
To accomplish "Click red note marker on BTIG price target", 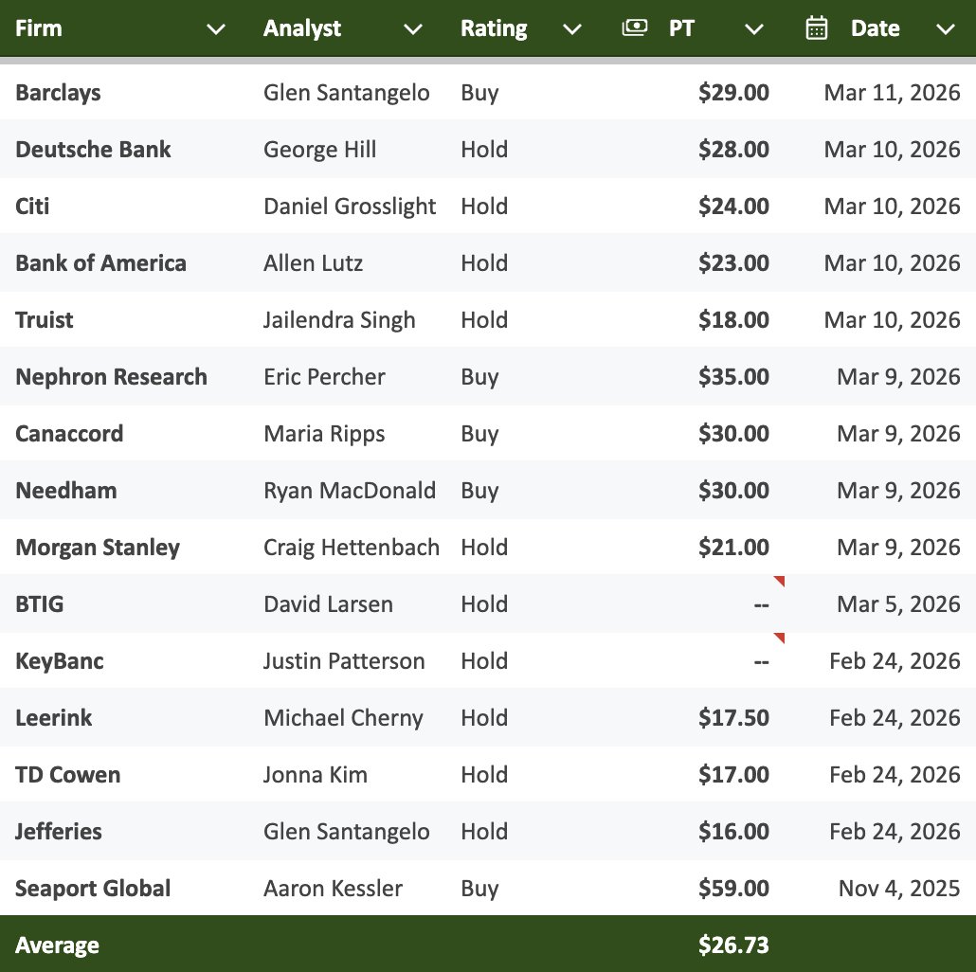I will coord(779,581).
